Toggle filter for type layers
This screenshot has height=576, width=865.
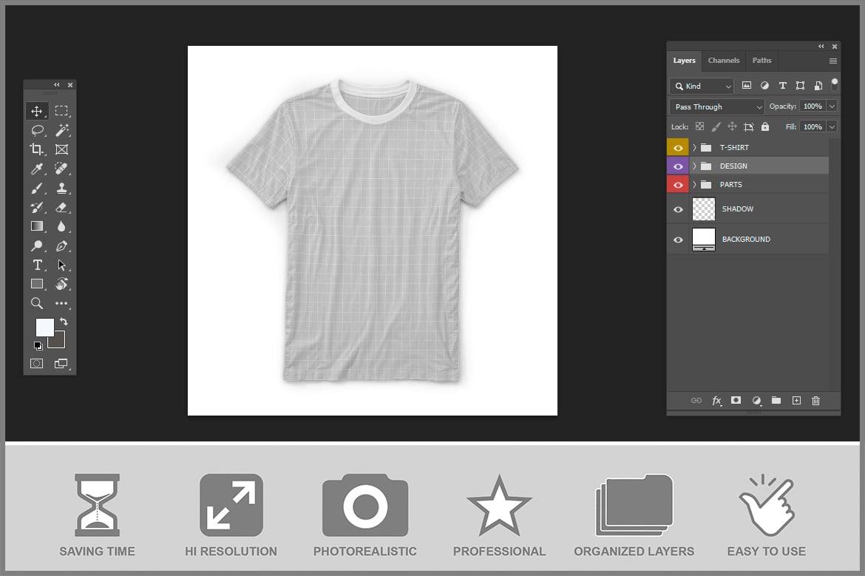(x=782, y=86)
